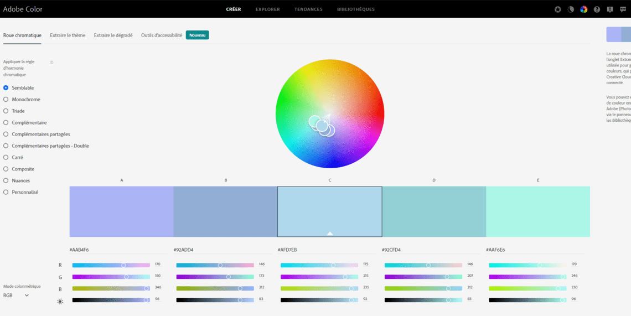Screen dimensions: 631x316
Task: Select color swatch B (#92ADD4)
Action: click(226, 211)
